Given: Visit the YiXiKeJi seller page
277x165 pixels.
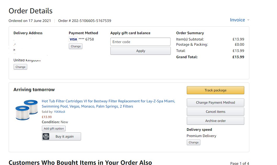Looking at the screenshot, I should pyautogui.click(x=59, y=112).
